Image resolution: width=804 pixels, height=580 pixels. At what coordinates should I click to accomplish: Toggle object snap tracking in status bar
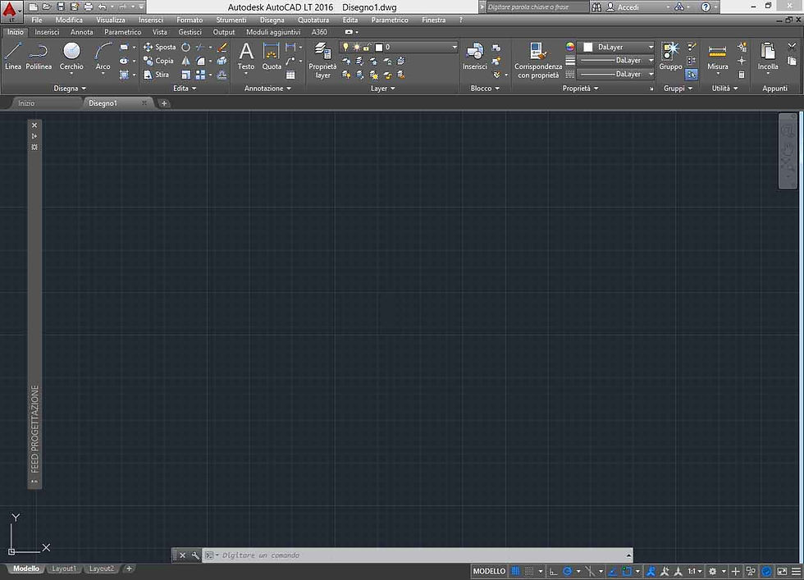612,571
